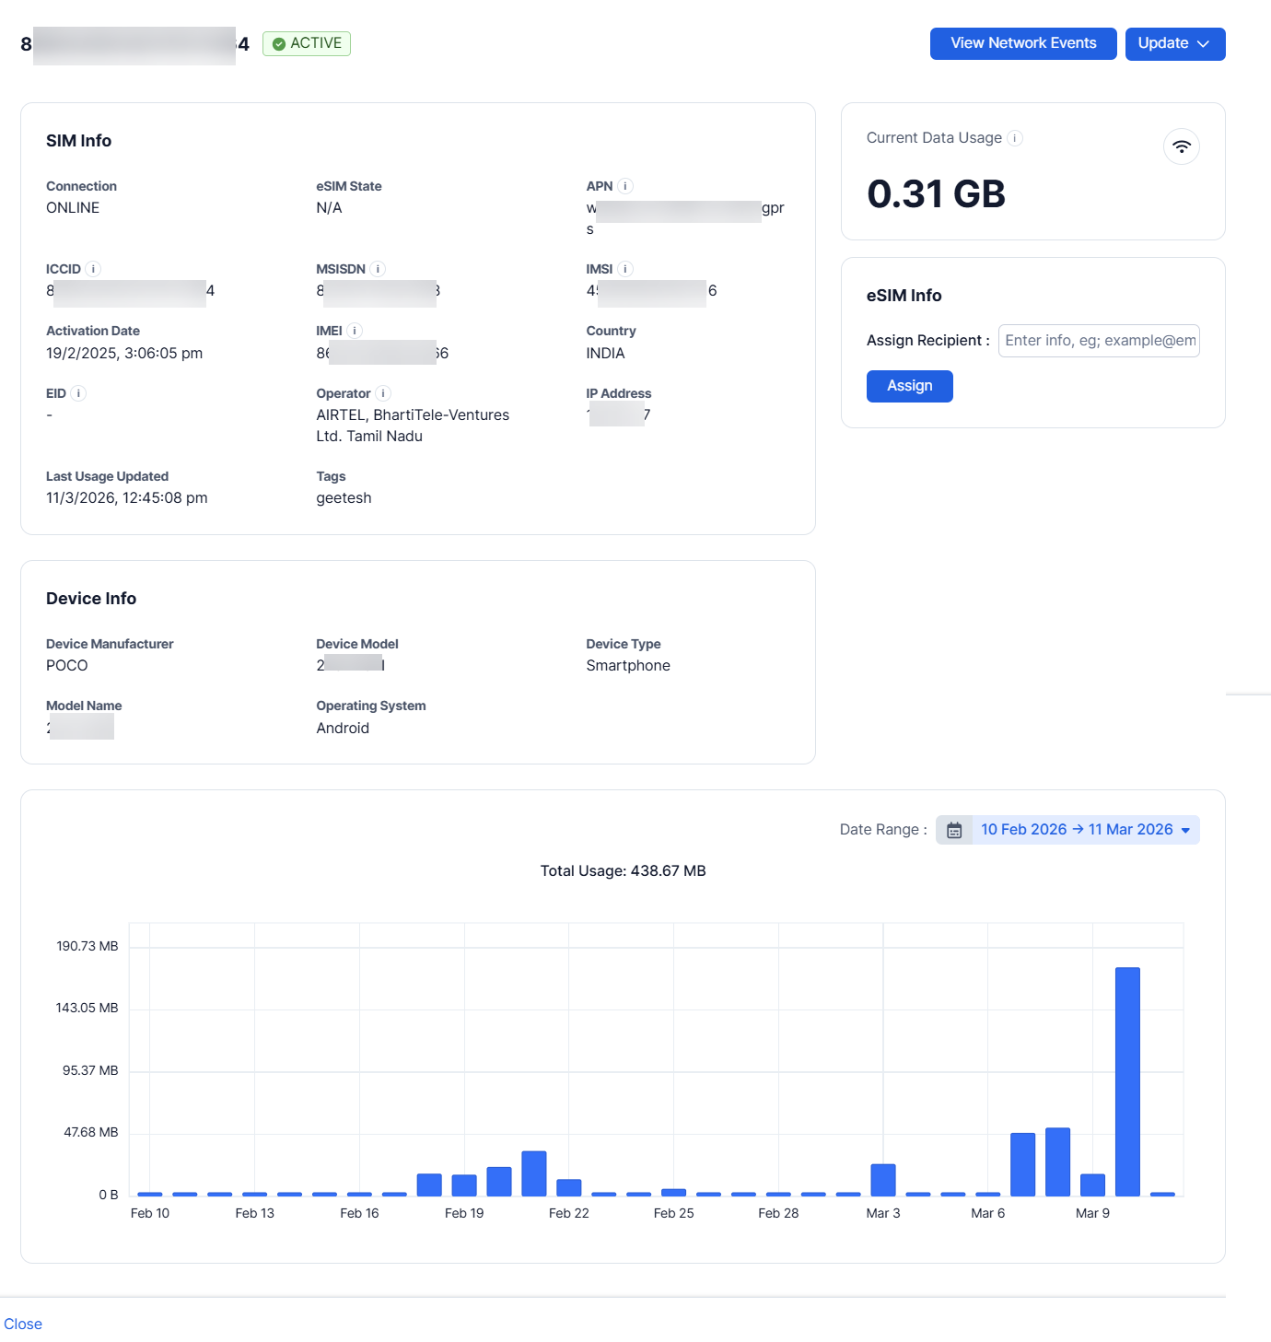Click the info icon next to IMSI
Image resolution: width=1271 pixels, height=1342 pixels.
625,269
